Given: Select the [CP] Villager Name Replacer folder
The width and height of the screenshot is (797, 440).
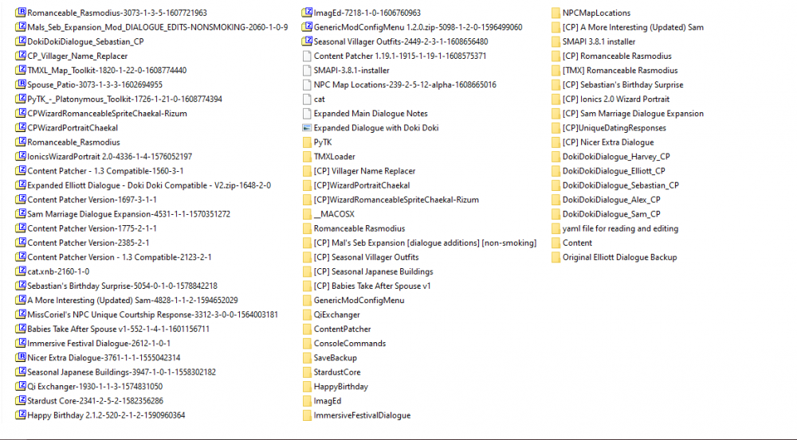Looking at the screenshot, I should point(364,171).
